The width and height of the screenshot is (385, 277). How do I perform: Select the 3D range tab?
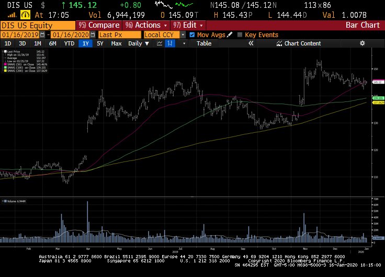(22, 43)
